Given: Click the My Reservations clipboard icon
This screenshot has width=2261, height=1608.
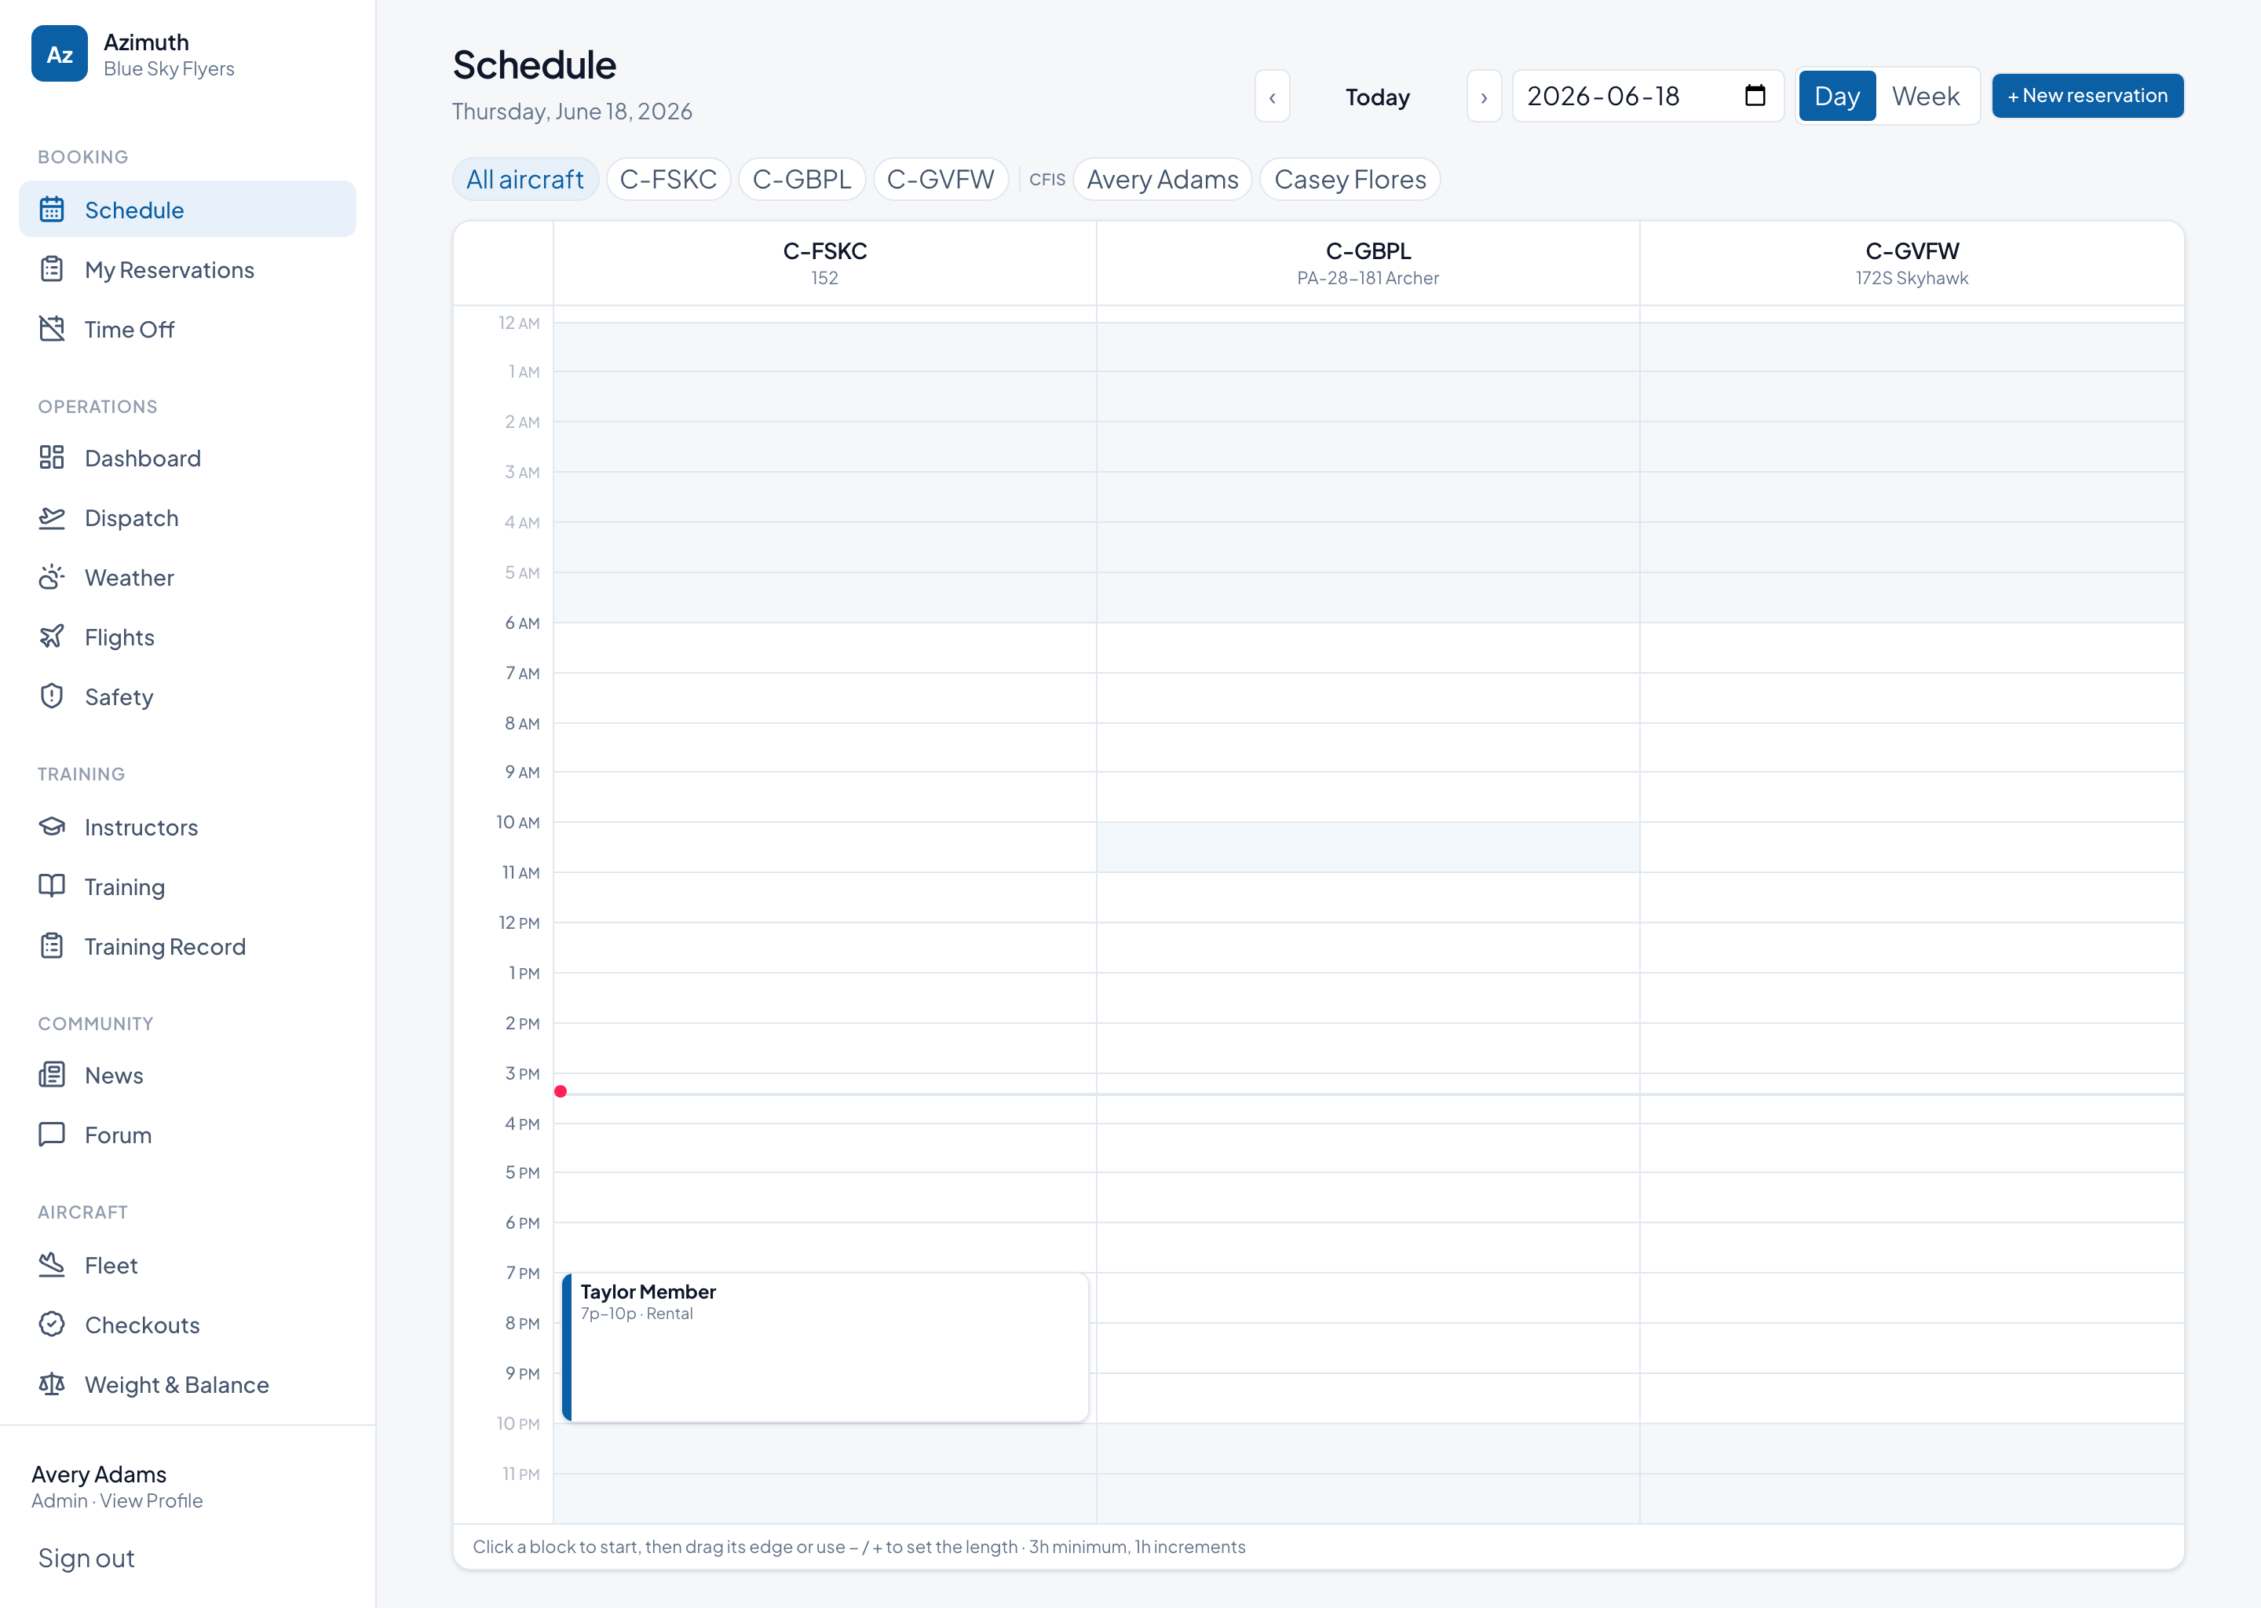Looking at the screenshot, I should [52, 269].
